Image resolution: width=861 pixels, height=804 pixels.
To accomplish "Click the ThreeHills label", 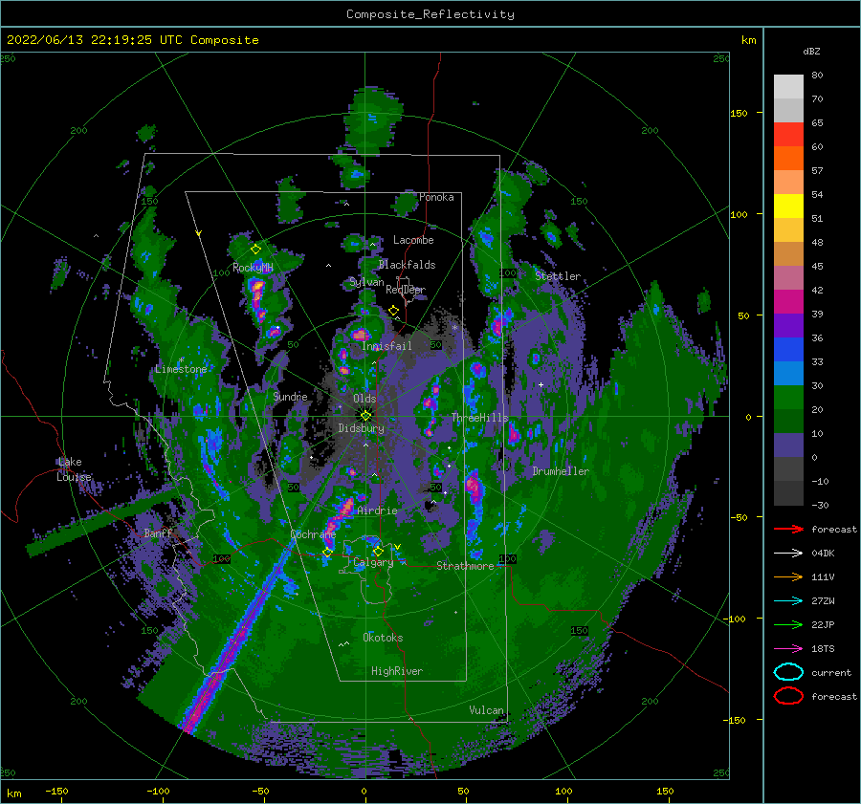I will (x=480, y=418).
